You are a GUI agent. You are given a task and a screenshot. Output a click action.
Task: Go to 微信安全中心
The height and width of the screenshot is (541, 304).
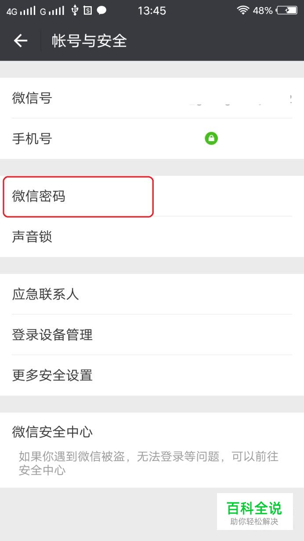(152, 450)
